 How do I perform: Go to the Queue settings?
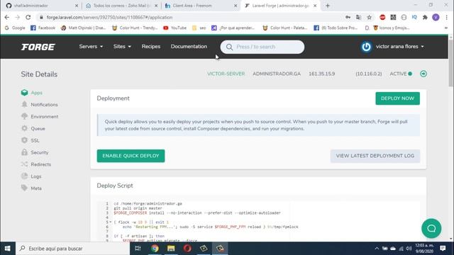(33, 128)
